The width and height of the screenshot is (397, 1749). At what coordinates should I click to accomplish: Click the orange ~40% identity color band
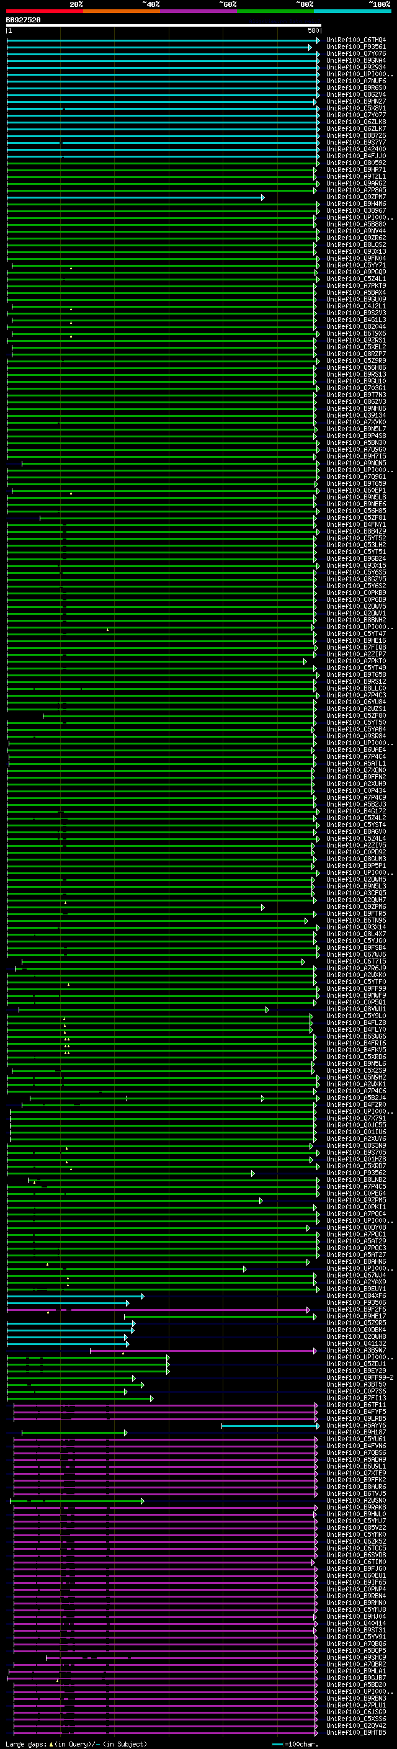pos(122,11)
